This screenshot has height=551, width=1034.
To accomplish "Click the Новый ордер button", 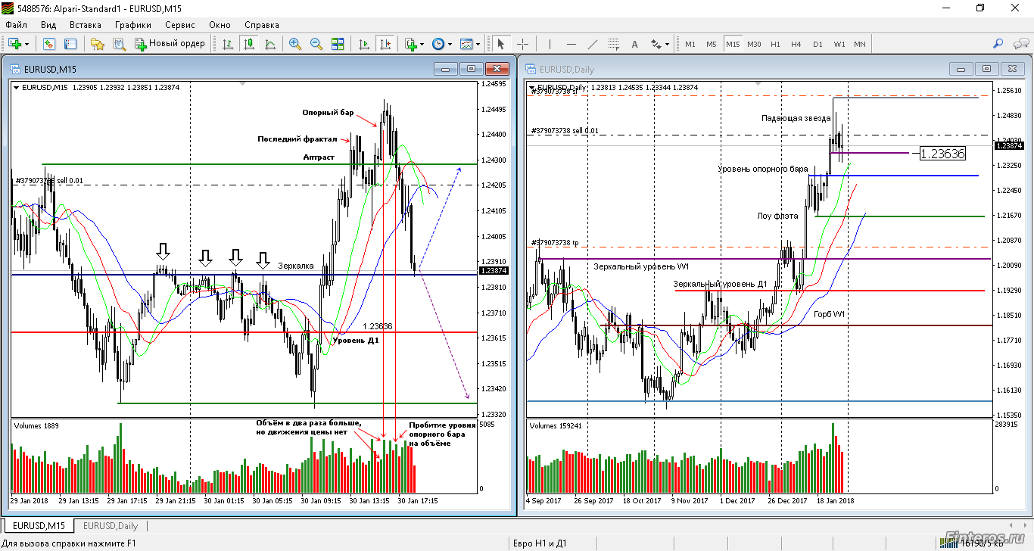I will [170, 44].
